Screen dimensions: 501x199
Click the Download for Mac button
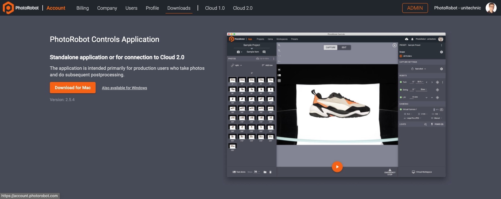(x=73, y=88)
